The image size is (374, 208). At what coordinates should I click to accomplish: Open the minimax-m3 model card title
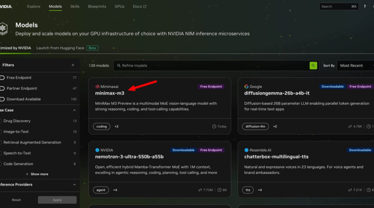110,93
